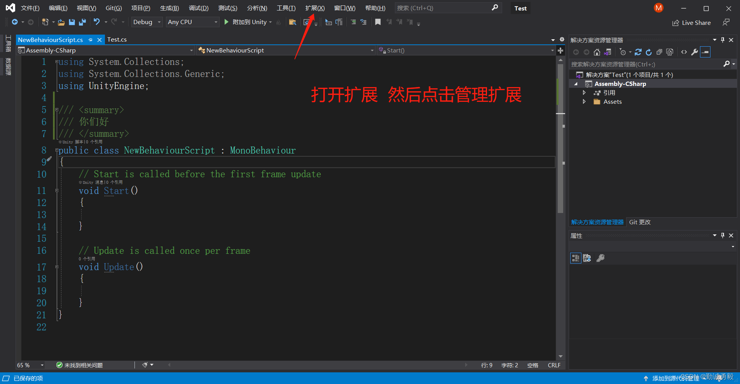Click the Save All icon

click(x=82, y=22)
